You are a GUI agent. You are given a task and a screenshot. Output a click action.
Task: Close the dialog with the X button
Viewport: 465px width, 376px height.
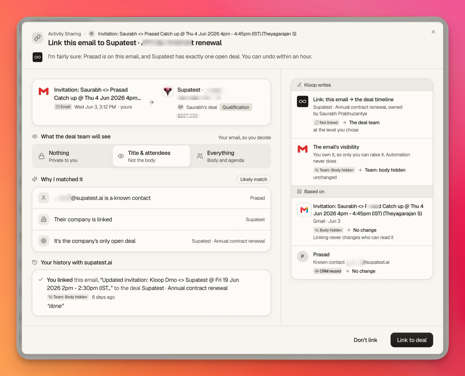(x=433, y=32)
